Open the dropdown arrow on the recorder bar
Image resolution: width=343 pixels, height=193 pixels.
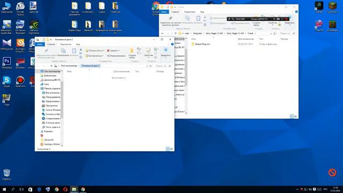click(x=274, y=19)
